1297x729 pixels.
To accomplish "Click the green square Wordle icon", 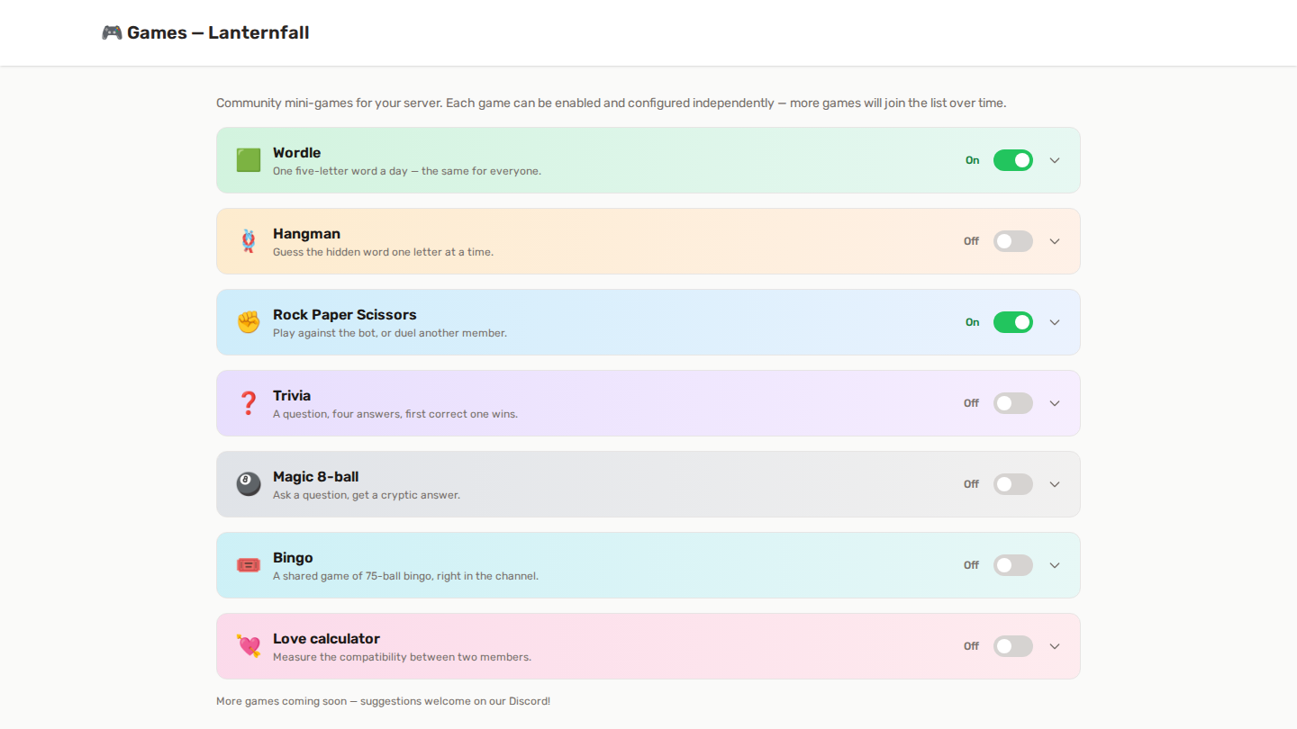I will (x=249, y=160).
